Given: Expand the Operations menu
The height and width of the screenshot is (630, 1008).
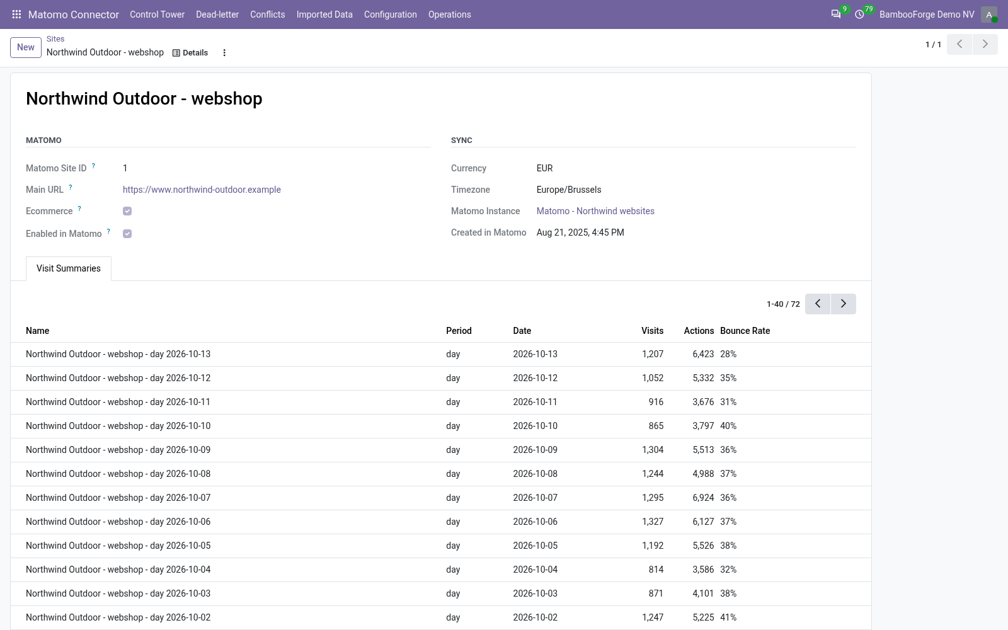Looking at the screenshot, I should click(x=450, y=14).
